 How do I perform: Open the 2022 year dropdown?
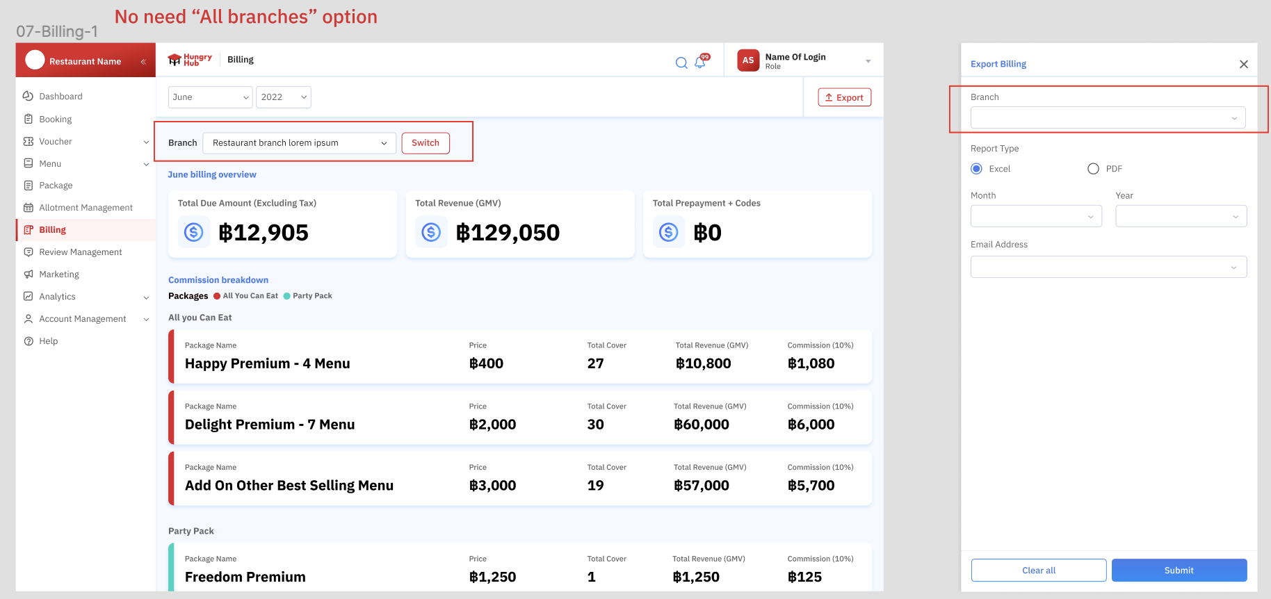tap(283, 97)
